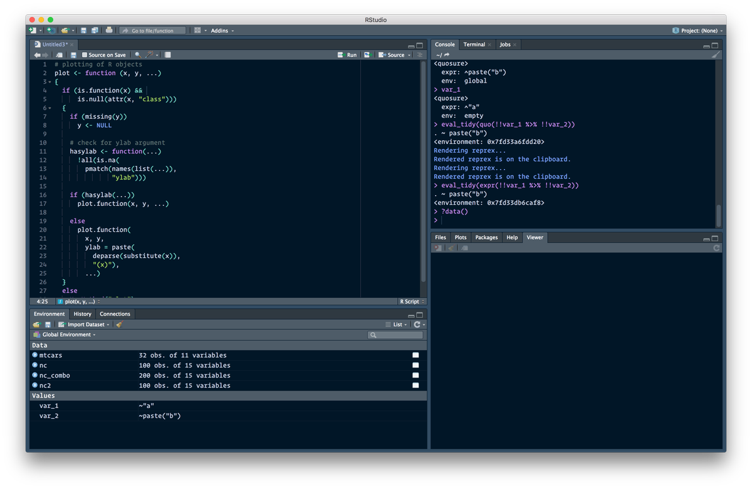Click the Run button to execute code

(x=347, y=54)
